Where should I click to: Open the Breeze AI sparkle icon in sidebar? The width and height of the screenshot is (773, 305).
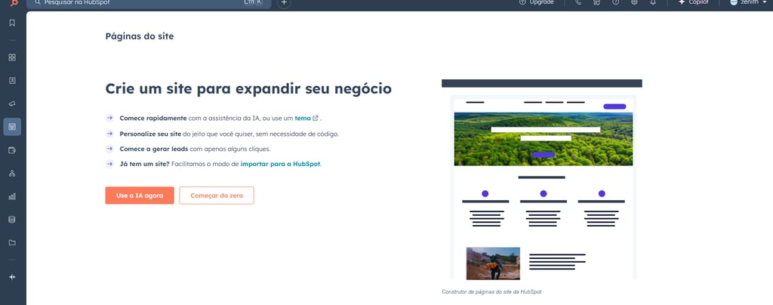coord(12,277)
